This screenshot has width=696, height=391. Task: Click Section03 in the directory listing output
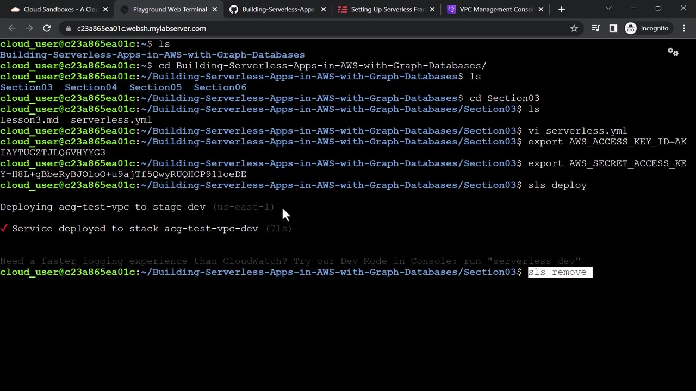pyautogui.click(x=26, y=87)
